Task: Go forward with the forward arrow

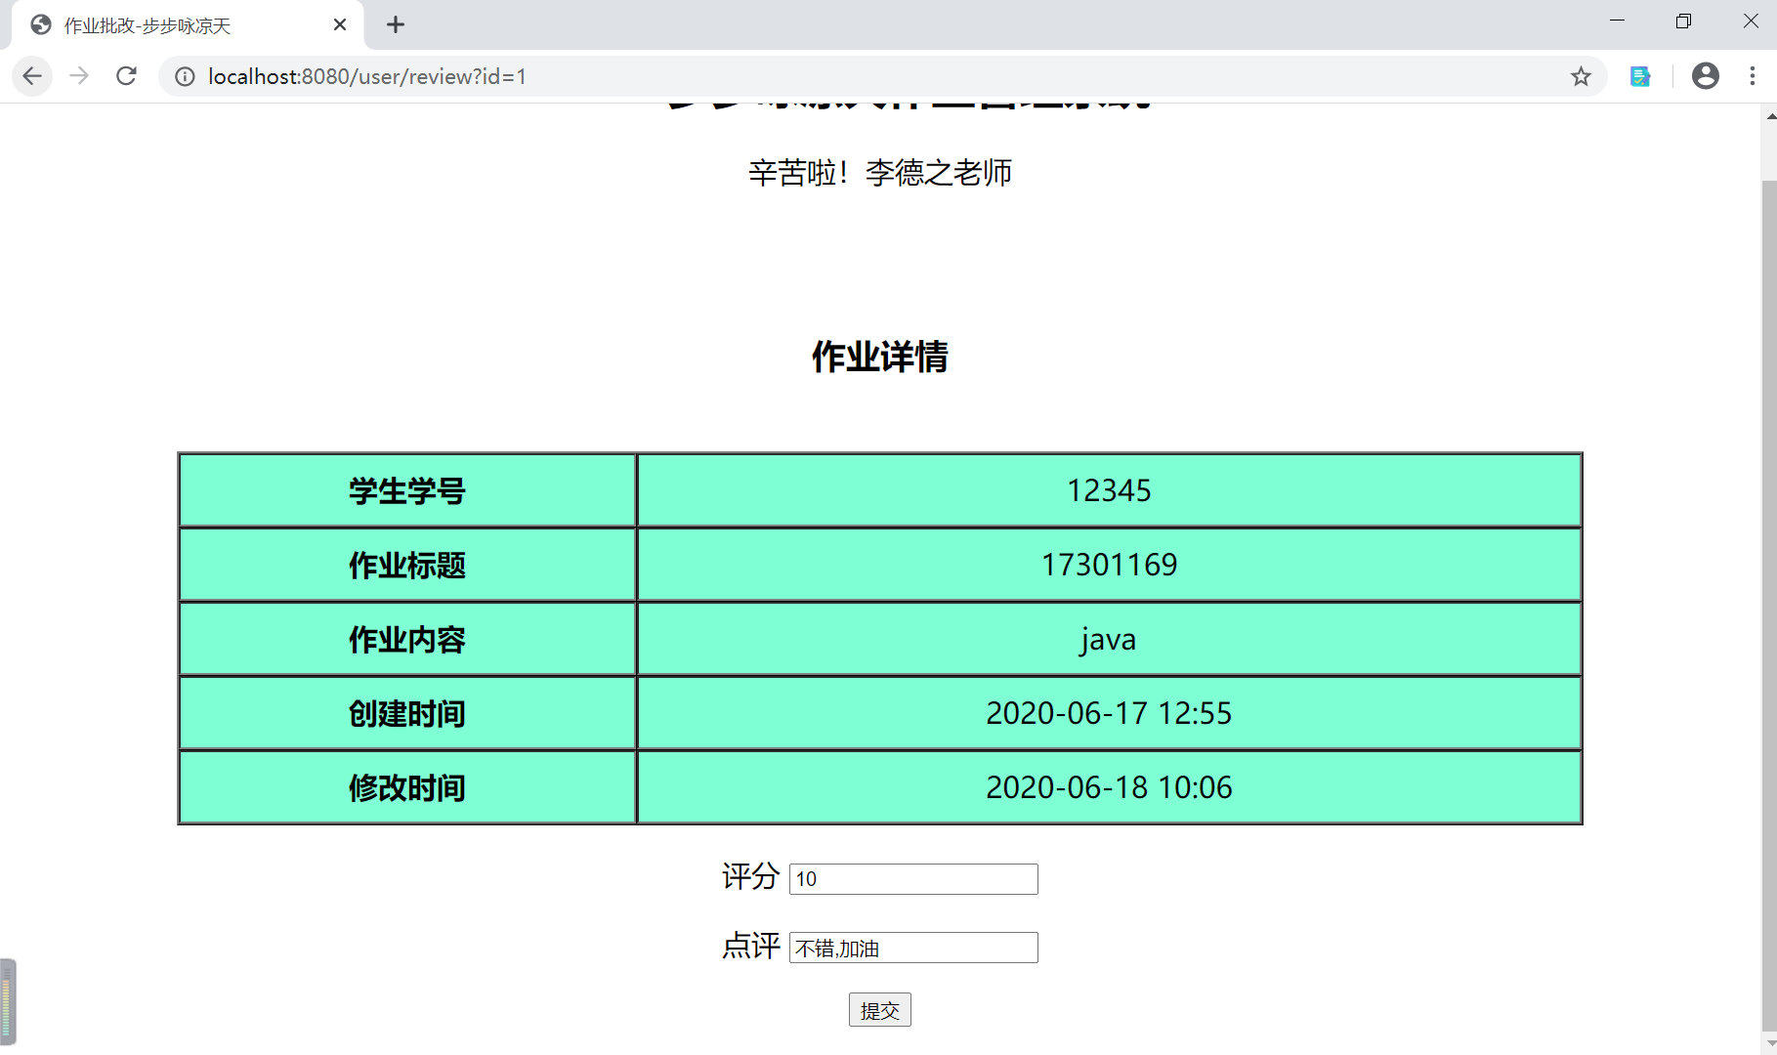Action: pos(79,76)
